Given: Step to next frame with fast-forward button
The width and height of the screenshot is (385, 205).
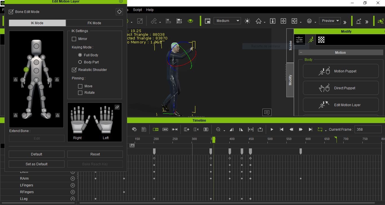Looking at the screenshot, I should pyautogui.click(x=301, y=129).
